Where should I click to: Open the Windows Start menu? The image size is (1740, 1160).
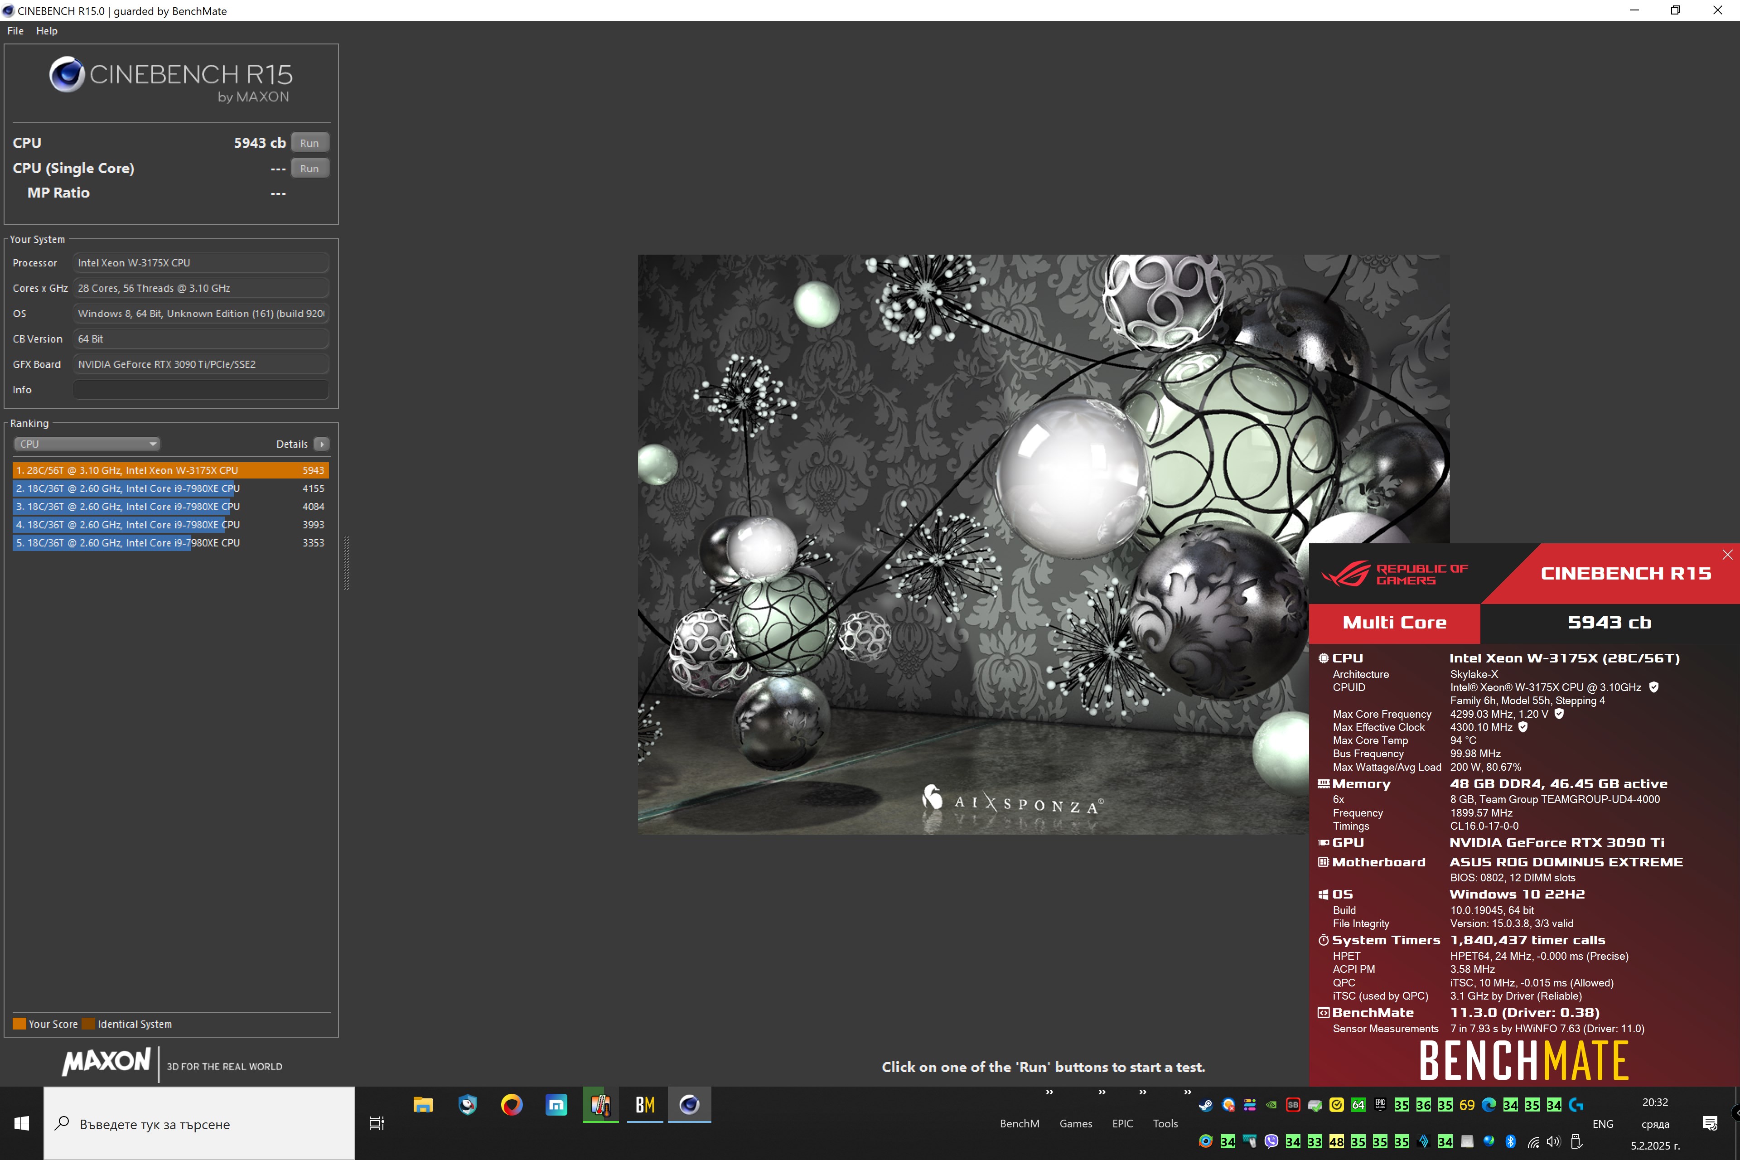click(x=21, y=1123)
